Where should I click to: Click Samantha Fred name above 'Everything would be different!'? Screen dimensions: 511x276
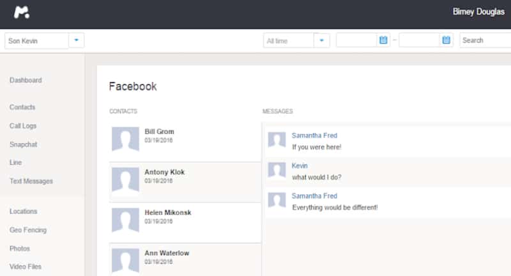(314, 196)
